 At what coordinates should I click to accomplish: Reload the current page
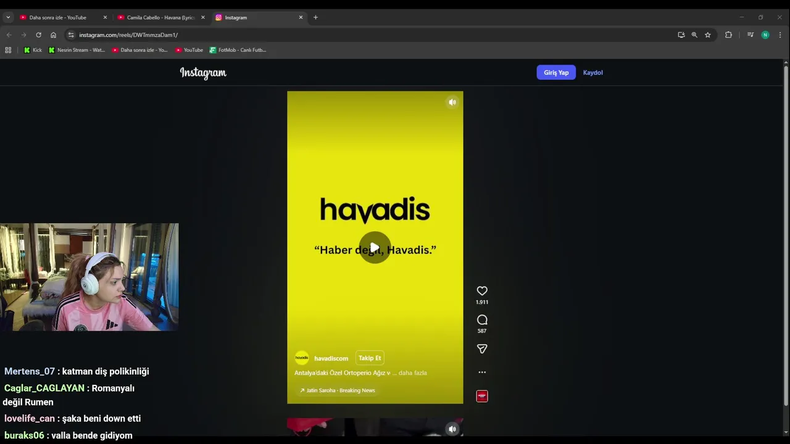click(38, 35)
